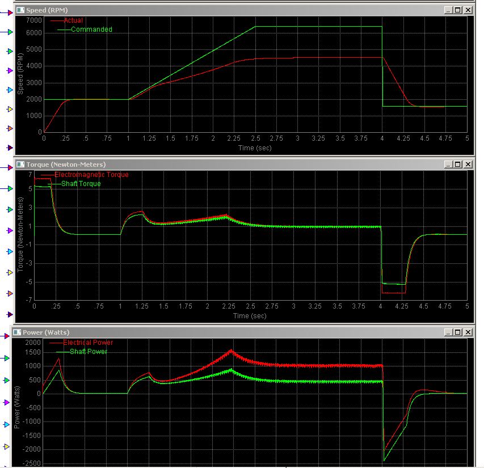Click the vertical 'Power (Watts)' y-axis label
This screenshot has width=484, height=468.
16,407
